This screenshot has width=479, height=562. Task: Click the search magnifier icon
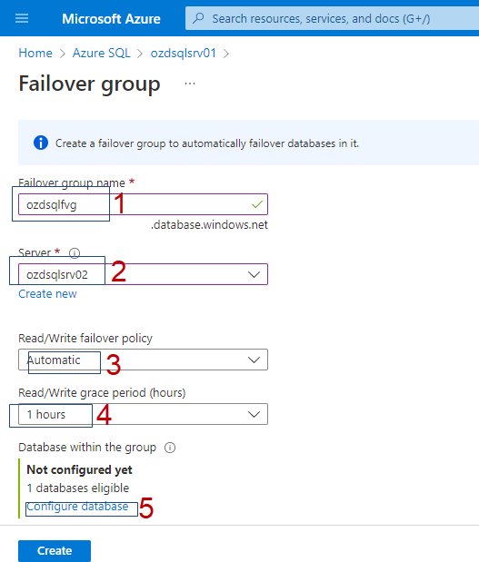[198, 18]
